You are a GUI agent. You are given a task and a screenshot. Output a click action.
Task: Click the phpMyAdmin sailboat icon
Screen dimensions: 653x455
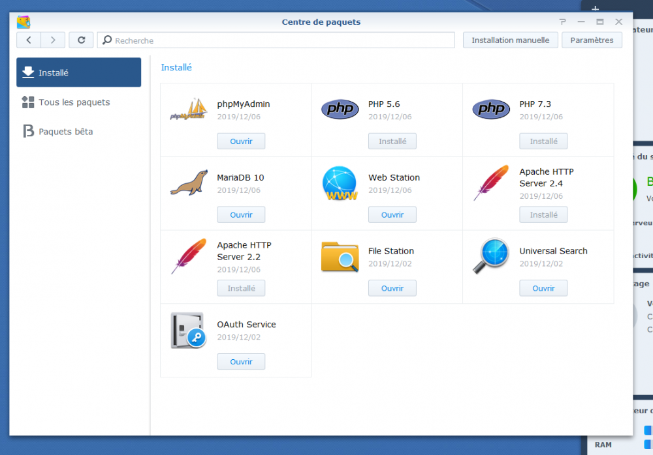pos(189,110)
